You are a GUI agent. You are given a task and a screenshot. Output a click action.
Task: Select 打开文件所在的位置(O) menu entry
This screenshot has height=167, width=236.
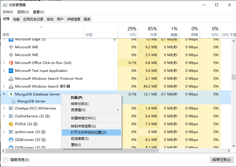(x=91, y=132)
